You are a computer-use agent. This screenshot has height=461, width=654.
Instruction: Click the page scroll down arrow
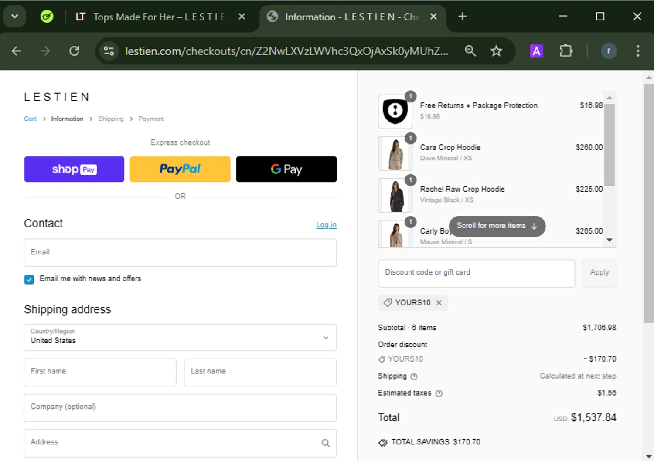click(x=649, y=456)
